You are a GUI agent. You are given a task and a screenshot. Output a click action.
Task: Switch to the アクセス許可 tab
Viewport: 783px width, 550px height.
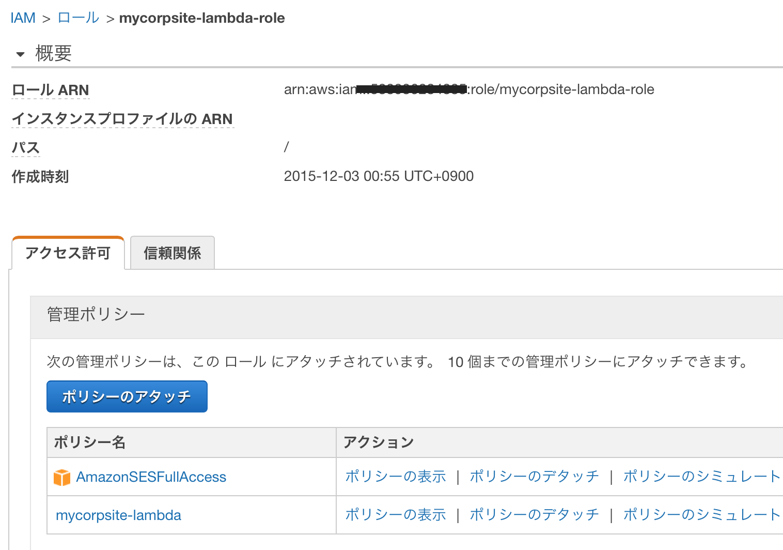click(68, 253)
